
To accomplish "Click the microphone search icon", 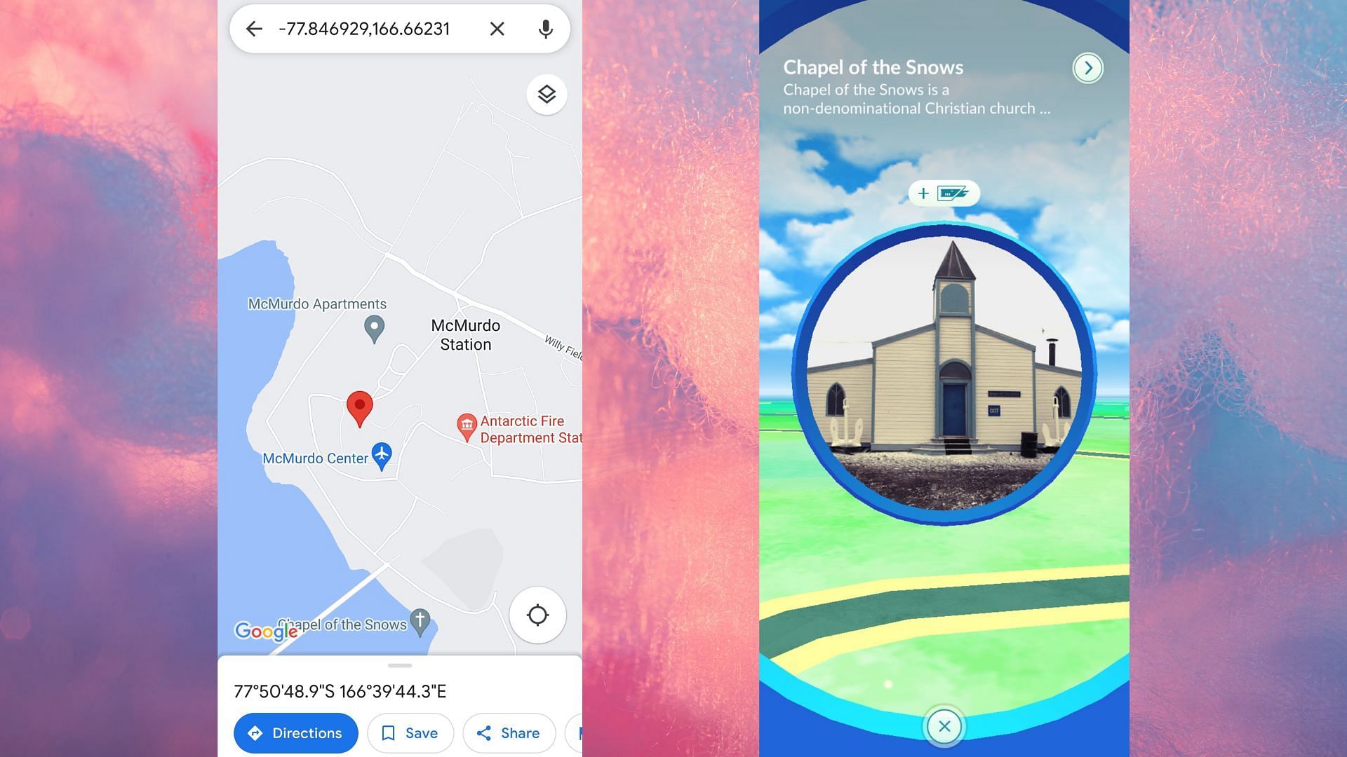I will [546, 29].
